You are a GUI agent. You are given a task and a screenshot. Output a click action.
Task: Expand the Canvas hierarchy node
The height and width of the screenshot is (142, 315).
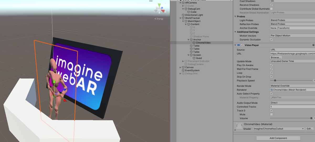181,67
